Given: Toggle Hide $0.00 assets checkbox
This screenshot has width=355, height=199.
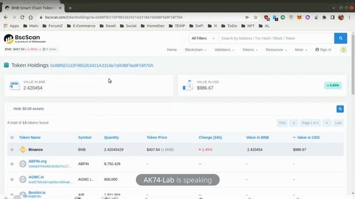Looking at the screenshot, I should pos(10,109).
